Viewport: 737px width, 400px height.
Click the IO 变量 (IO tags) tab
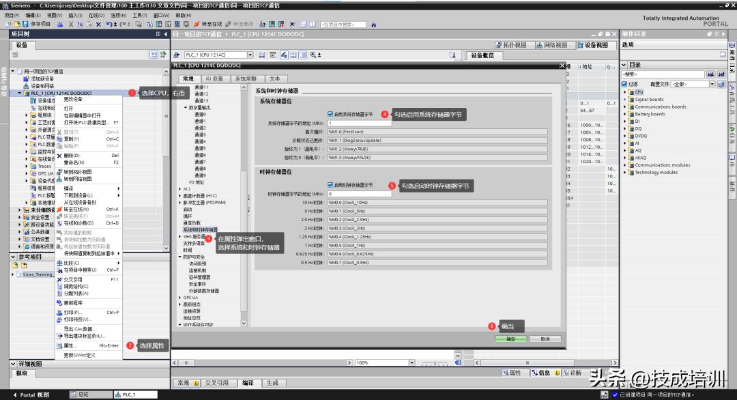click(x=214, y=78)
